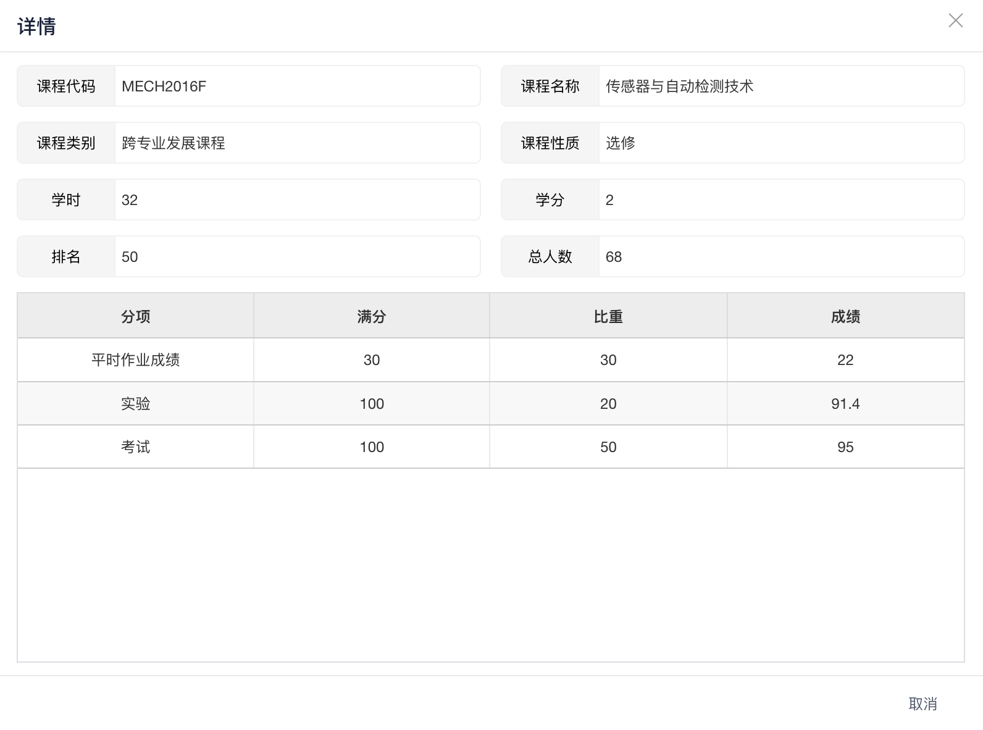Click the 课程类别 field showing 跨专业发展课程

pos(296,143)
